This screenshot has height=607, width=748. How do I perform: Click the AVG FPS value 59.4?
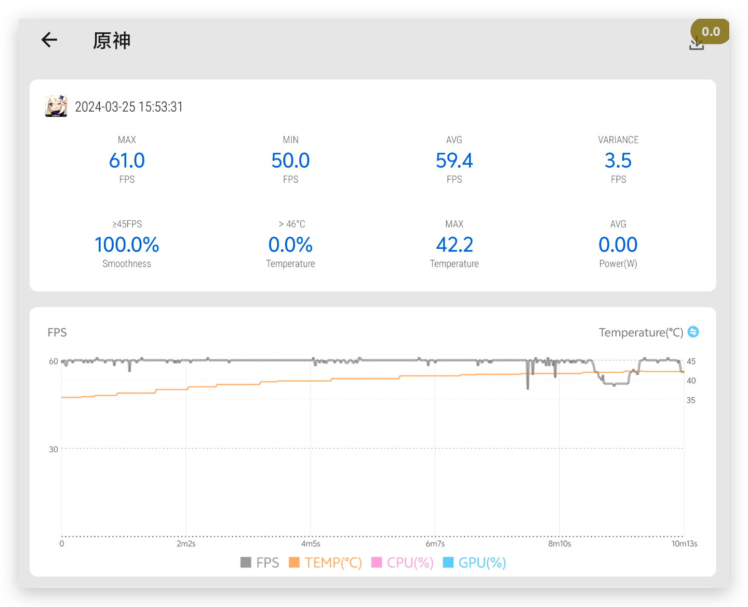tap(454, 160)
